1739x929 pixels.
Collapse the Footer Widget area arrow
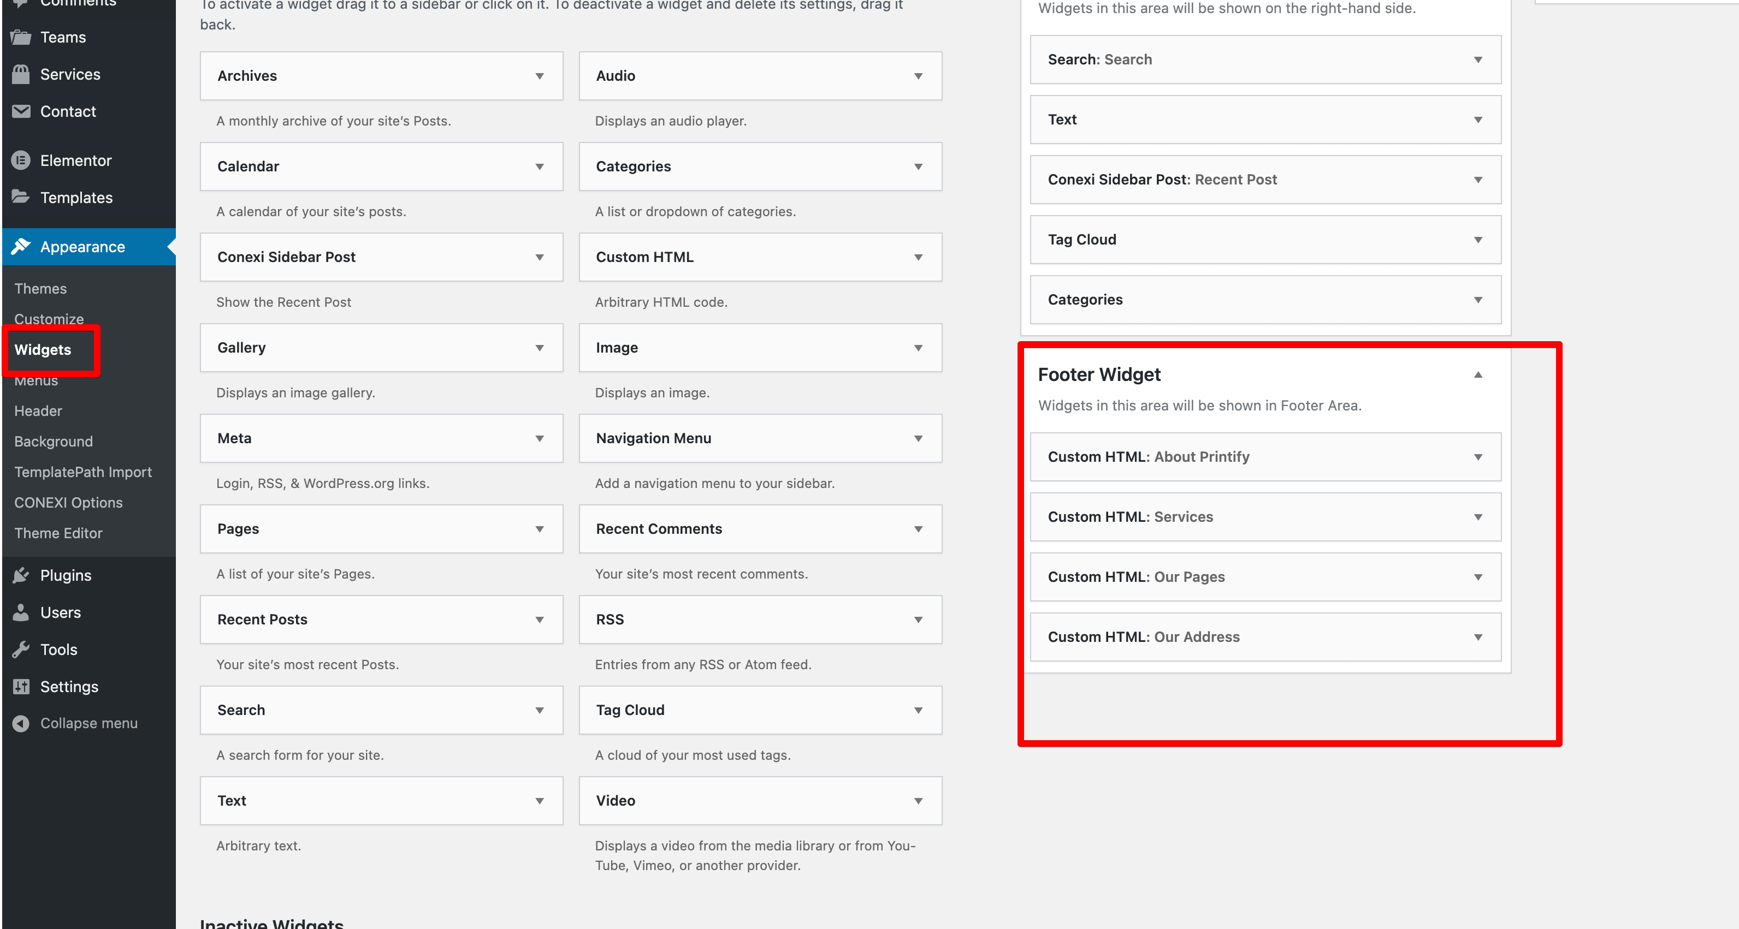(1478, 375)
